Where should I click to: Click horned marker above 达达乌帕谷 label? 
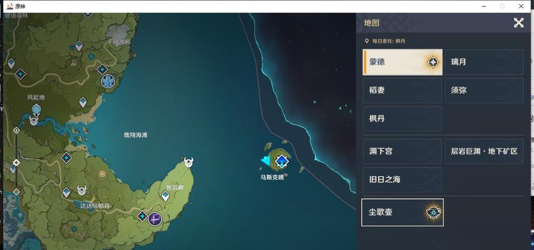pyautogui.click(x=81, y=191)
